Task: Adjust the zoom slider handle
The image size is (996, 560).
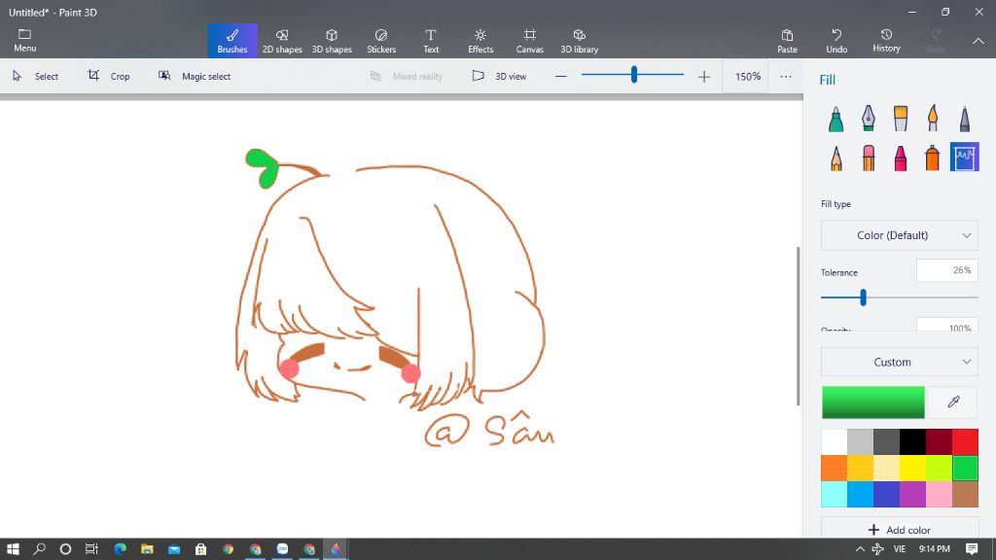Action: [x=634, y=75]
